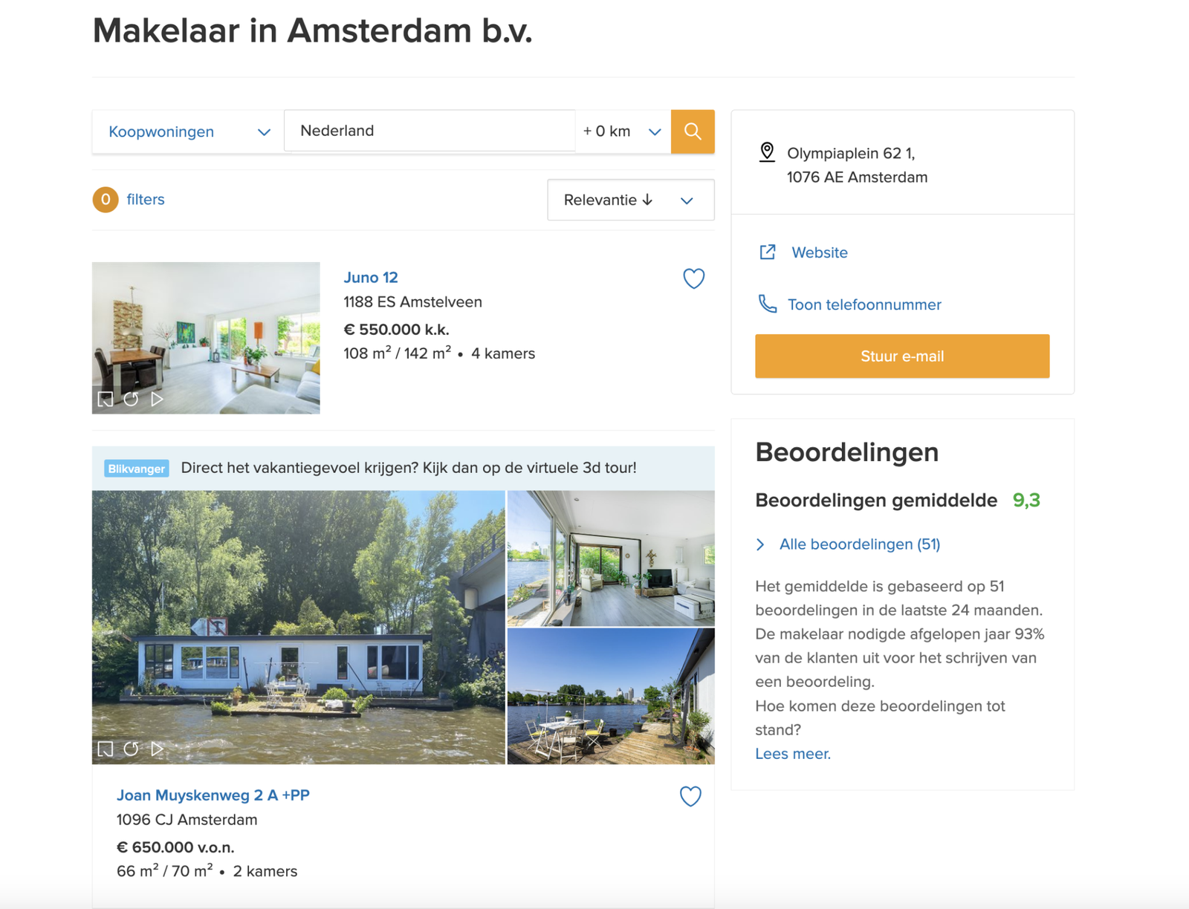Viewport: 1189px width, 909px height.
Task: Open the Relevantie sorting dropdown
Action: coord(629,200)
